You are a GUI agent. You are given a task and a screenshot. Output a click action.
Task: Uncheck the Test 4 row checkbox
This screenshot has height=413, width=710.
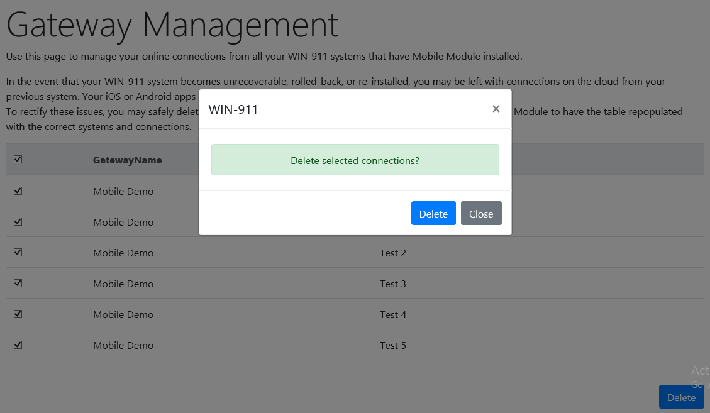coord(18,314)
